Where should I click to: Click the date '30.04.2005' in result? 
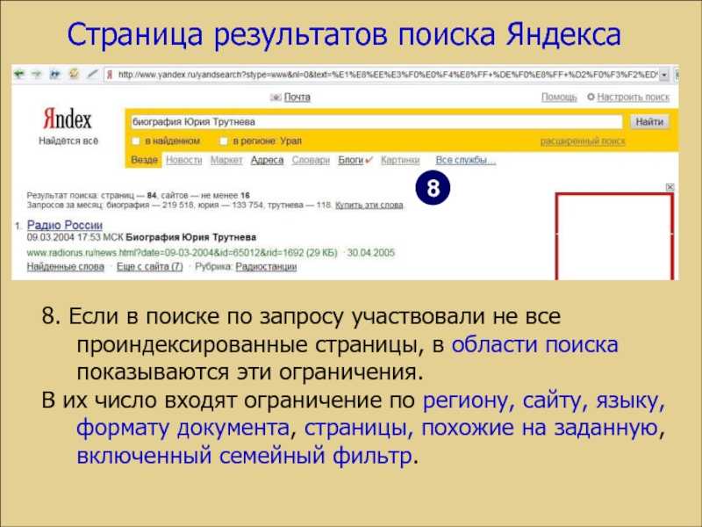[x=370, y=253]
